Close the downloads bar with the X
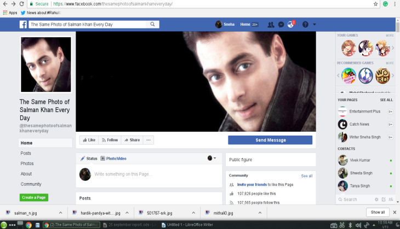 [395, 212]
